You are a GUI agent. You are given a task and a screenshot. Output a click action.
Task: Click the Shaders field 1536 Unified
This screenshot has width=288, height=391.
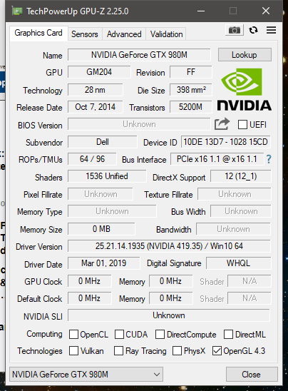click(x=107, y=176)
